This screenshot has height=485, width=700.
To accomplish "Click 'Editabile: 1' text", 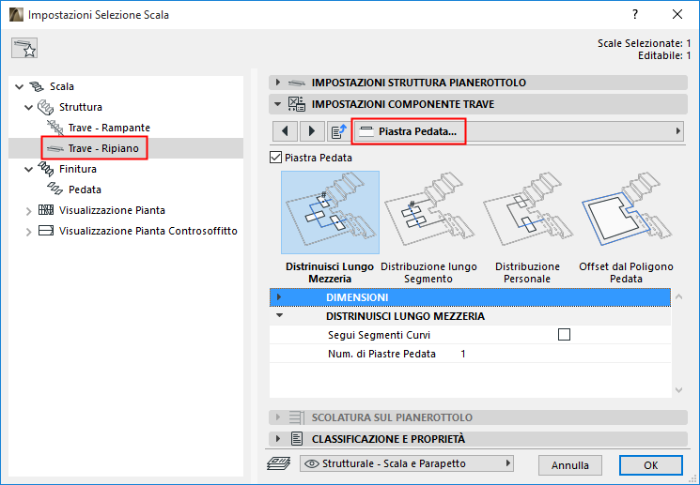I will point(664,55).
